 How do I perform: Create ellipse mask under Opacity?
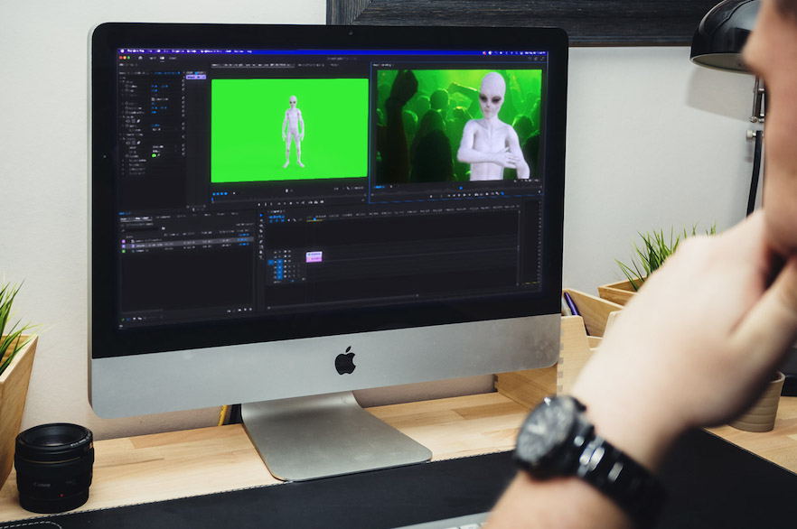pyautogui.click(x=128, y=121)
